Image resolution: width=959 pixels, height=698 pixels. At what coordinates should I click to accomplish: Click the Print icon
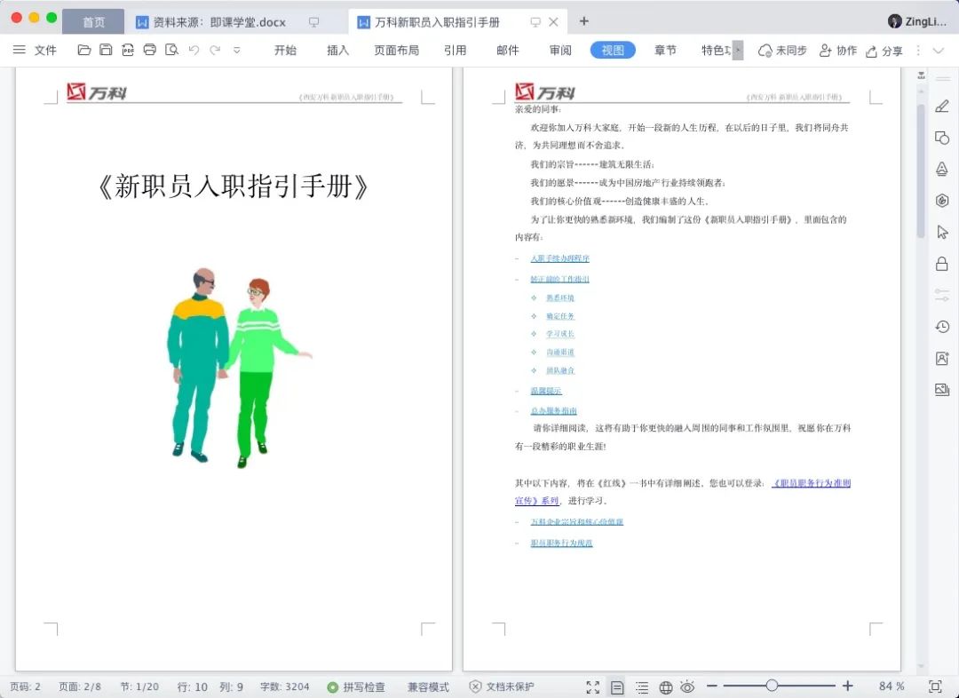(x=150, y=50)
